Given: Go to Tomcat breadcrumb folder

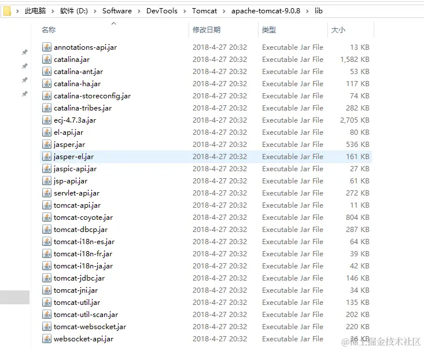Looking at the screenshot, I should click(x=204, y=11).
